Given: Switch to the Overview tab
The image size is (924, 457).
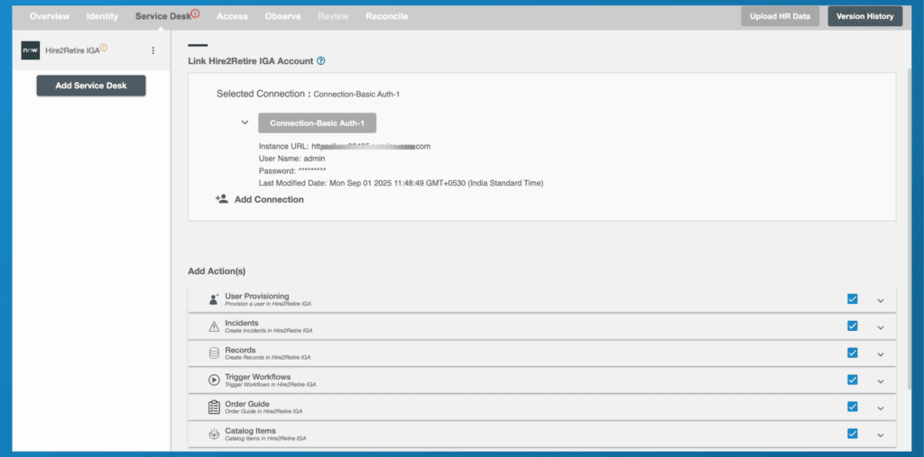Looking at the screenshot, I should (50, 16).
